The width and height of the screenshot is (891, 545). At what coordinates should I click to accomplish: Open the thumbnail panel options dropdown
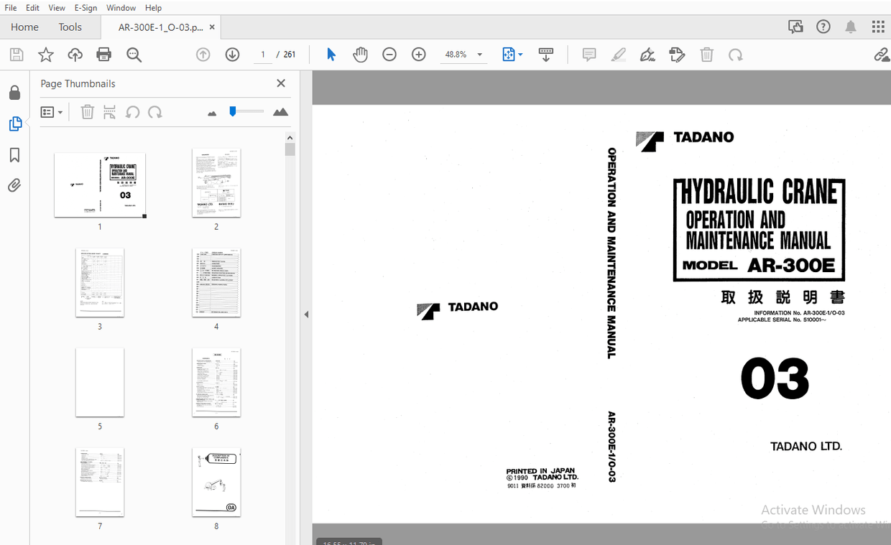[52, 112]
